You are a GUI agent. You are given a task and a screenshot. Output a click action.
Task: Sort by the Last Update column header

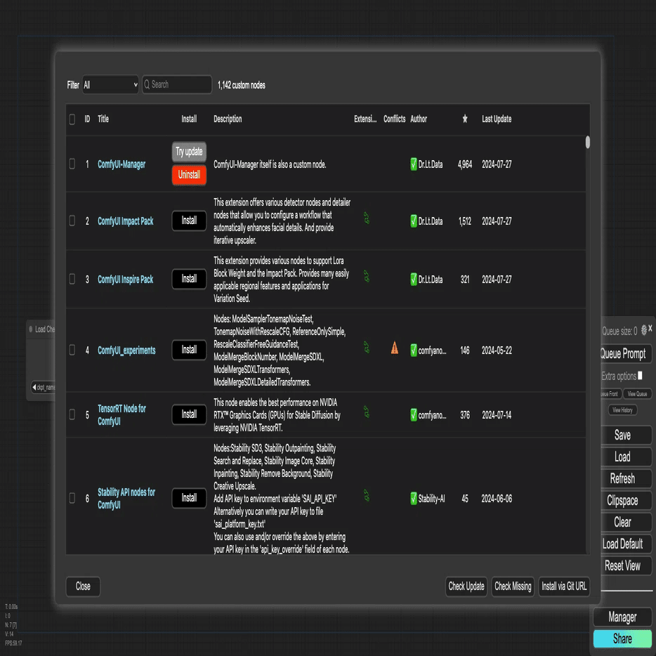pyautogui.click(x=497, y=119)
